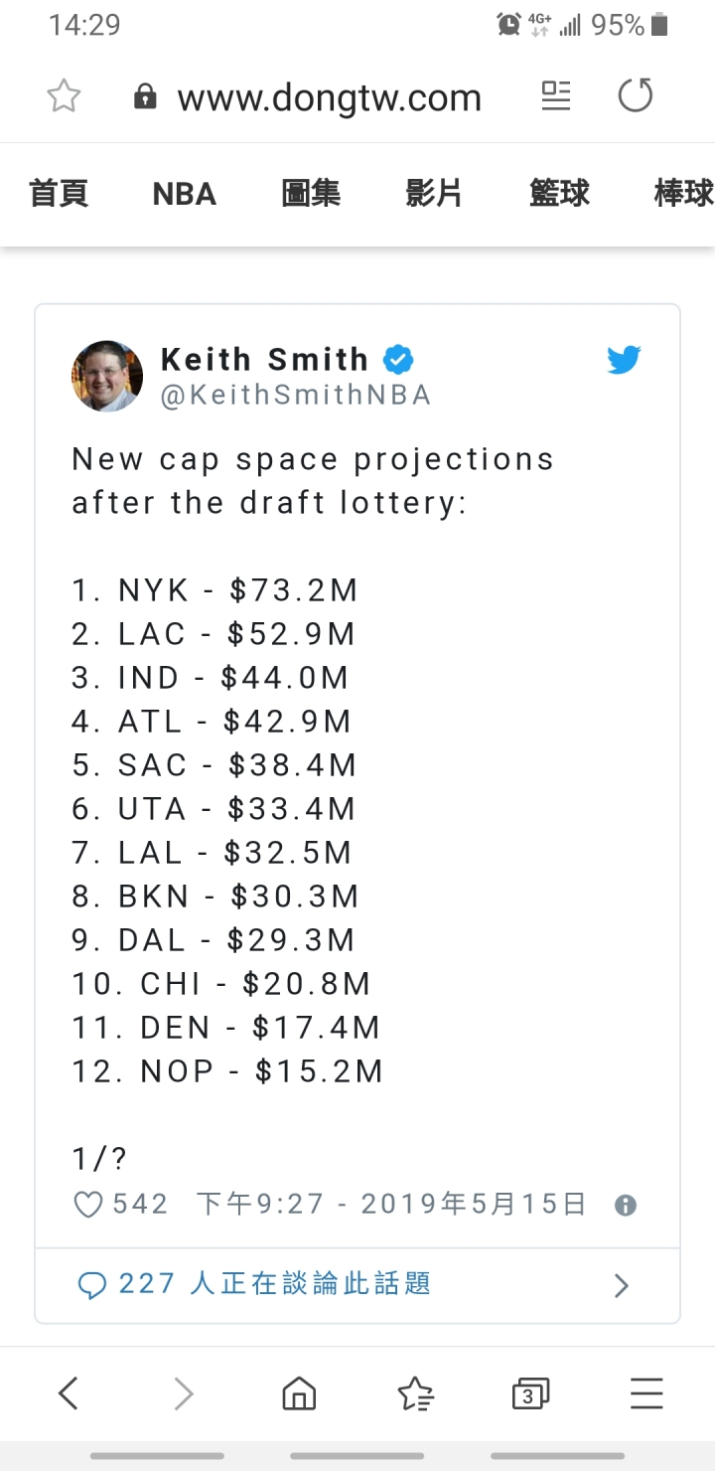Open reader mode icon in address bar
This screenshot has width=715, height=1471.
[x=556, y=96]
